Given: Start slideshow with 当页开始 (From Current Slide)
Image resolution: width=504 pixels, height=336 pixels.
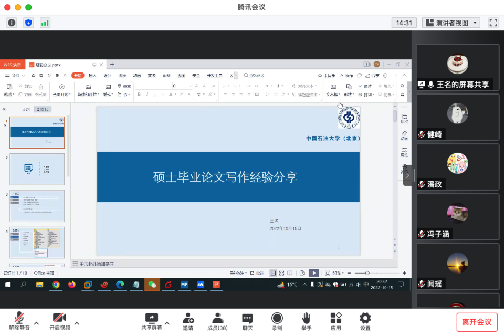Looking at the screenshot, I should coord(62,90).
